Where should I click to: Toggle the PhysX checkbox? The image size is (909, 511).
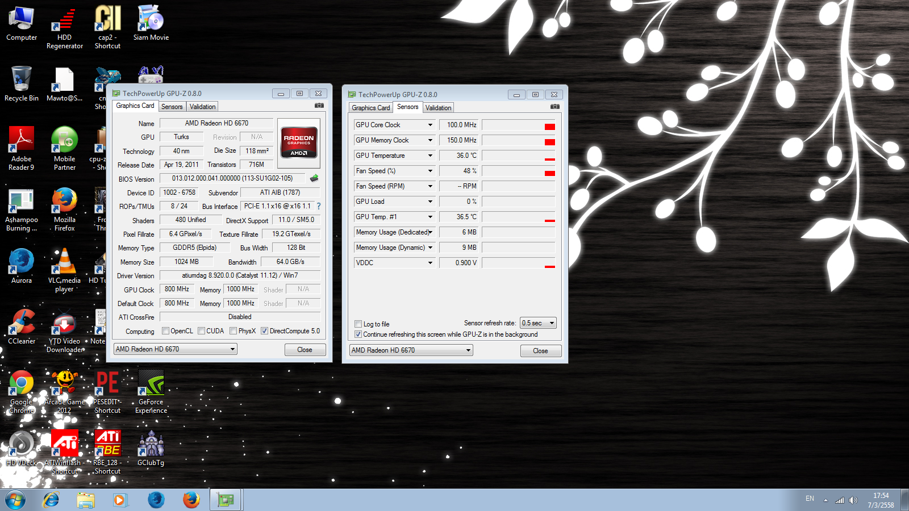[x=233, y=331]
